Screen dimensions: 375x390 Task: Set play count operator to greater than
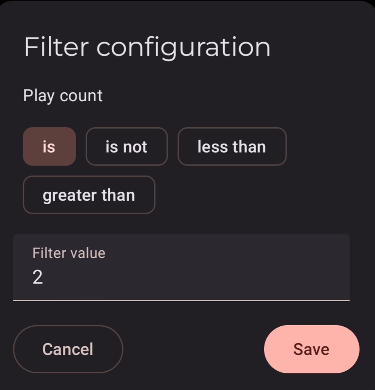click(x=89, y=195)
